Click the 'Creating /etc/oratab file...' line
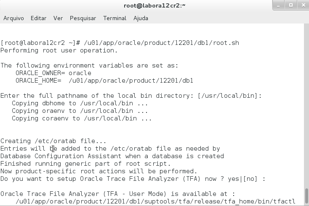This screenshot has width=309, height=206. click(x=53, y=141)
